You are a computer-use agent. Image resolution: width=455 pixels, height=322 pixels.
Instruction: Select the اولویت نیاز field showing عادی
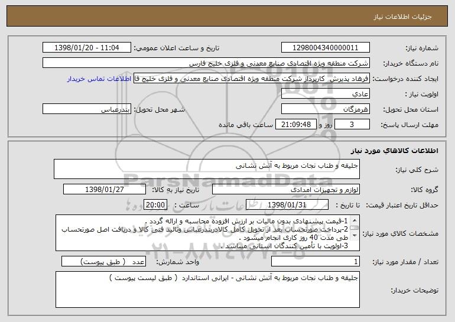pos(325,94)
